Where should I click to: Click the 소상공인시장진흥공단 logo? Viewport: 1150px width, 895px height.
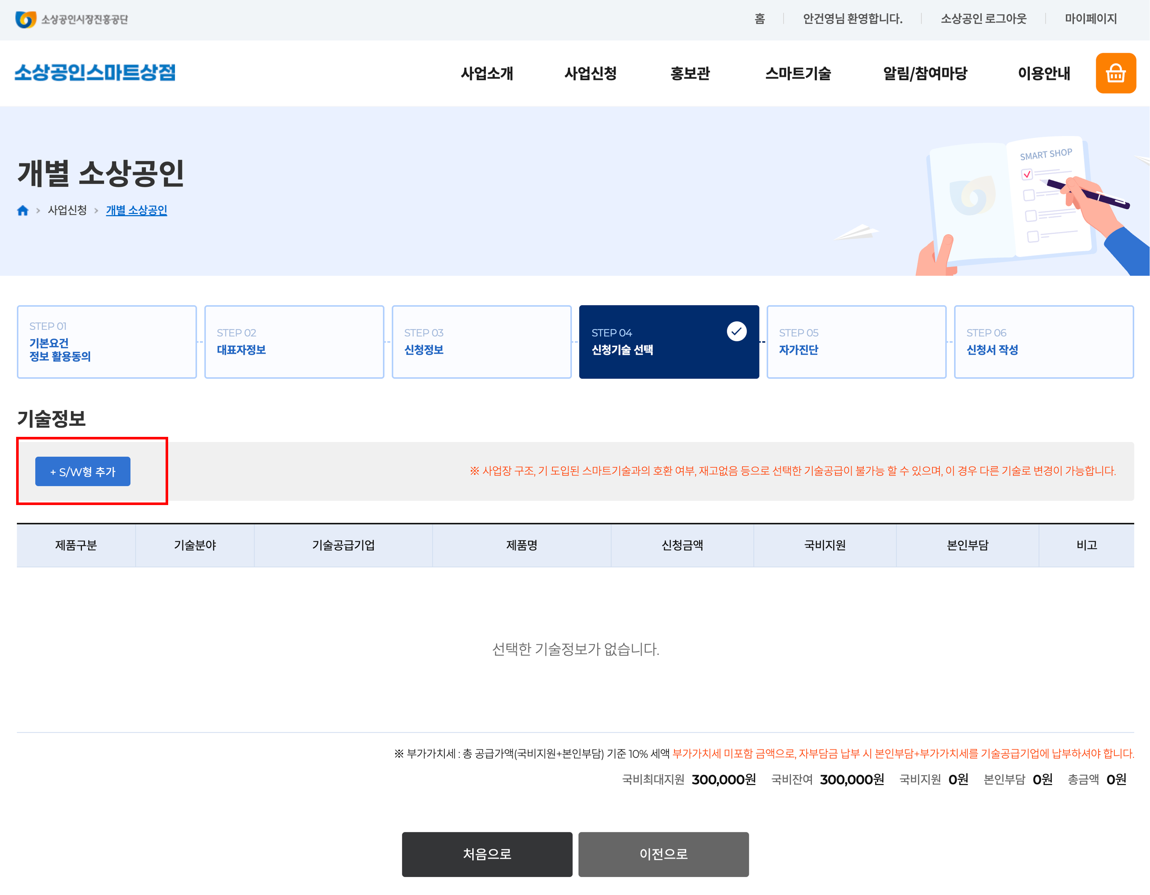pyautogui.click(x=72, y=19)
